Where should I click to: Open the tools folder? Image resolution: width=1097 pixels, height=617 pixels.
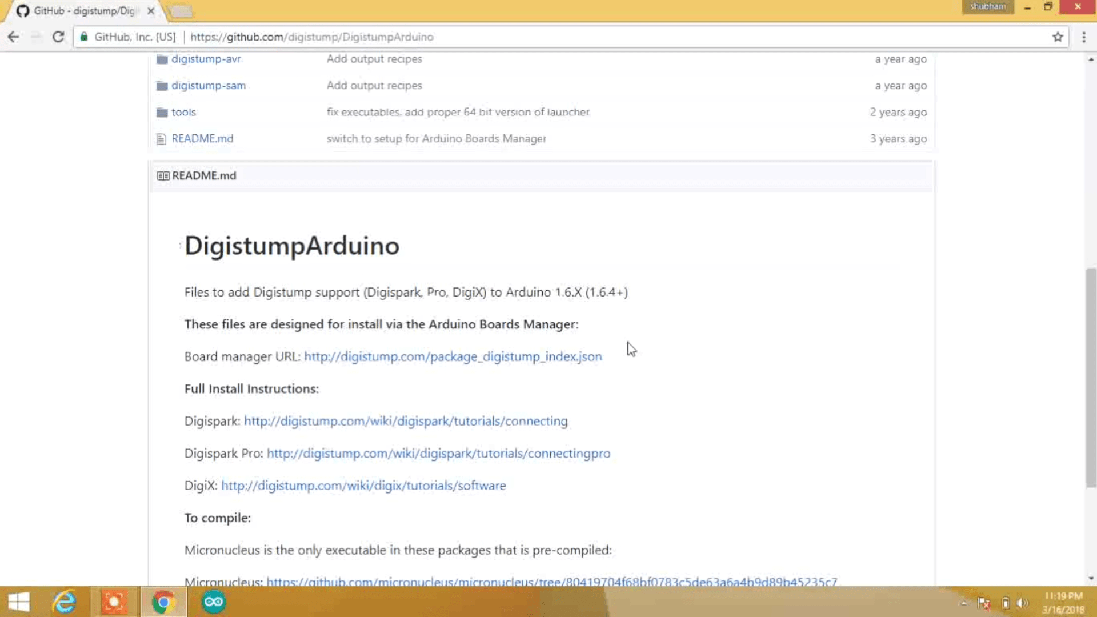click(183, 112)
